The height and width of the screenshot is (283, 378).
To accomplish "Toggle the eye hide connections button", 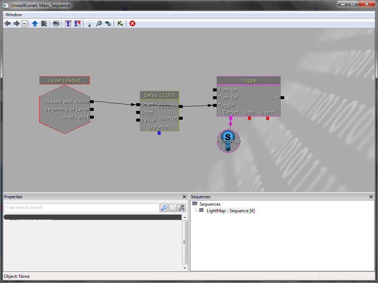I will [x=56, y=24].
